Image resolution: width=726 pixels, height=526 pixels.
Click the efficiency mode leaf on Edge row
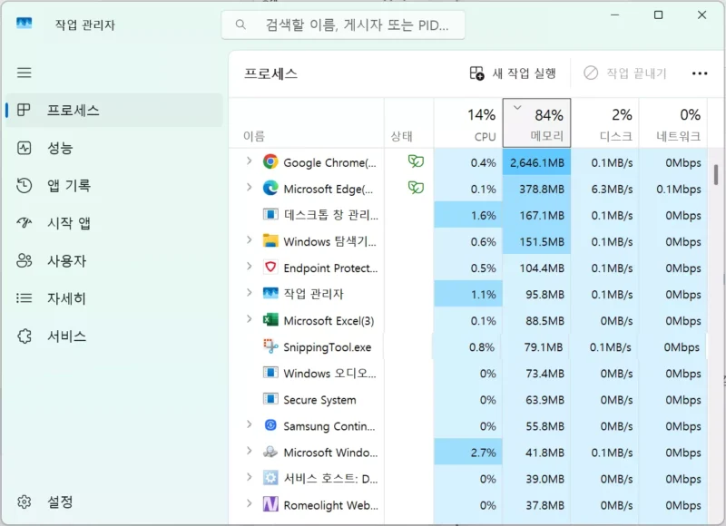416,188
